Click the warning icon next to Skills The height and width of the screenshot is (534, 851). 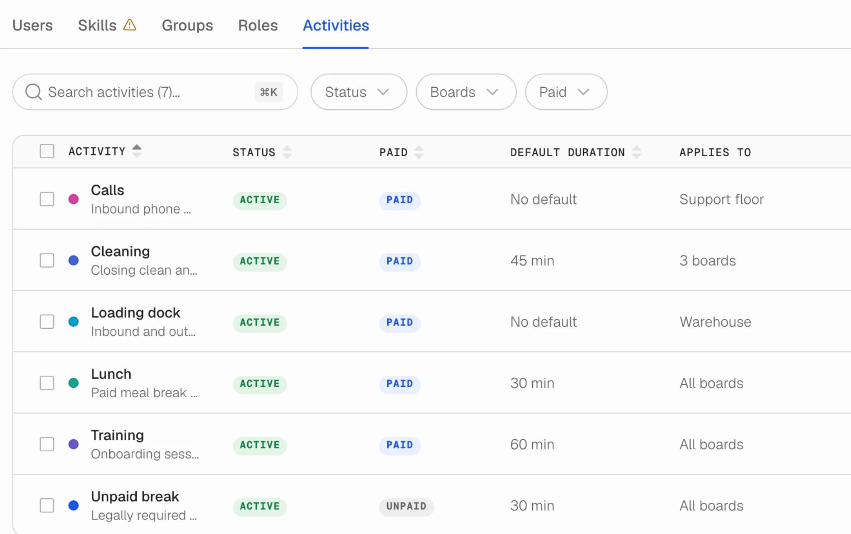pos(130,25)
